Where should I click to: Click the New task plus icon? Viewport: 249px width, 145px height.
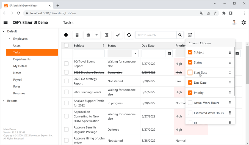[66, 35]
